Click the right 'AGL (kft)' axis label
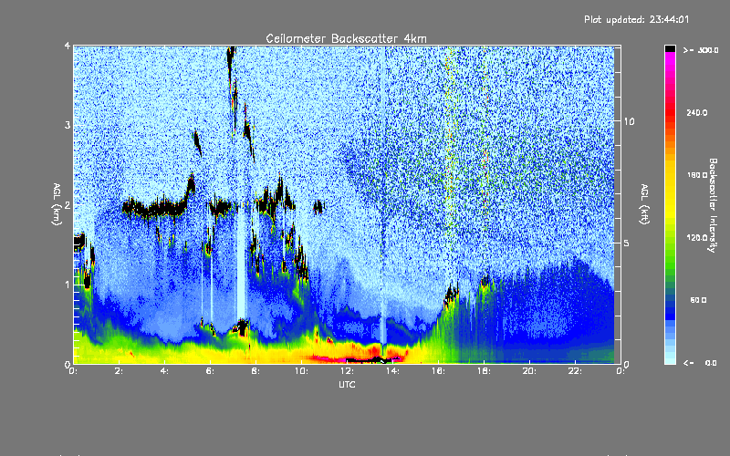Image resolution: width=730 pixels, height=456 pixels. coord(645,204)
